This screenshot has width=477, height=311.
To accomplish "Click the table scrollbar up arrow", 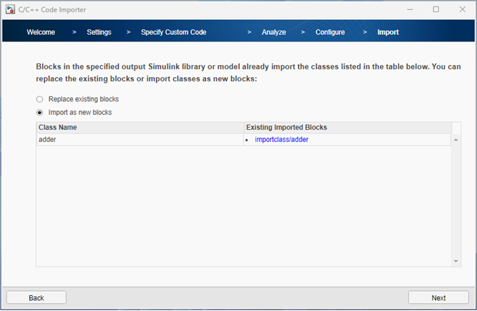I will pyautogui.click(x=456, y=140).
